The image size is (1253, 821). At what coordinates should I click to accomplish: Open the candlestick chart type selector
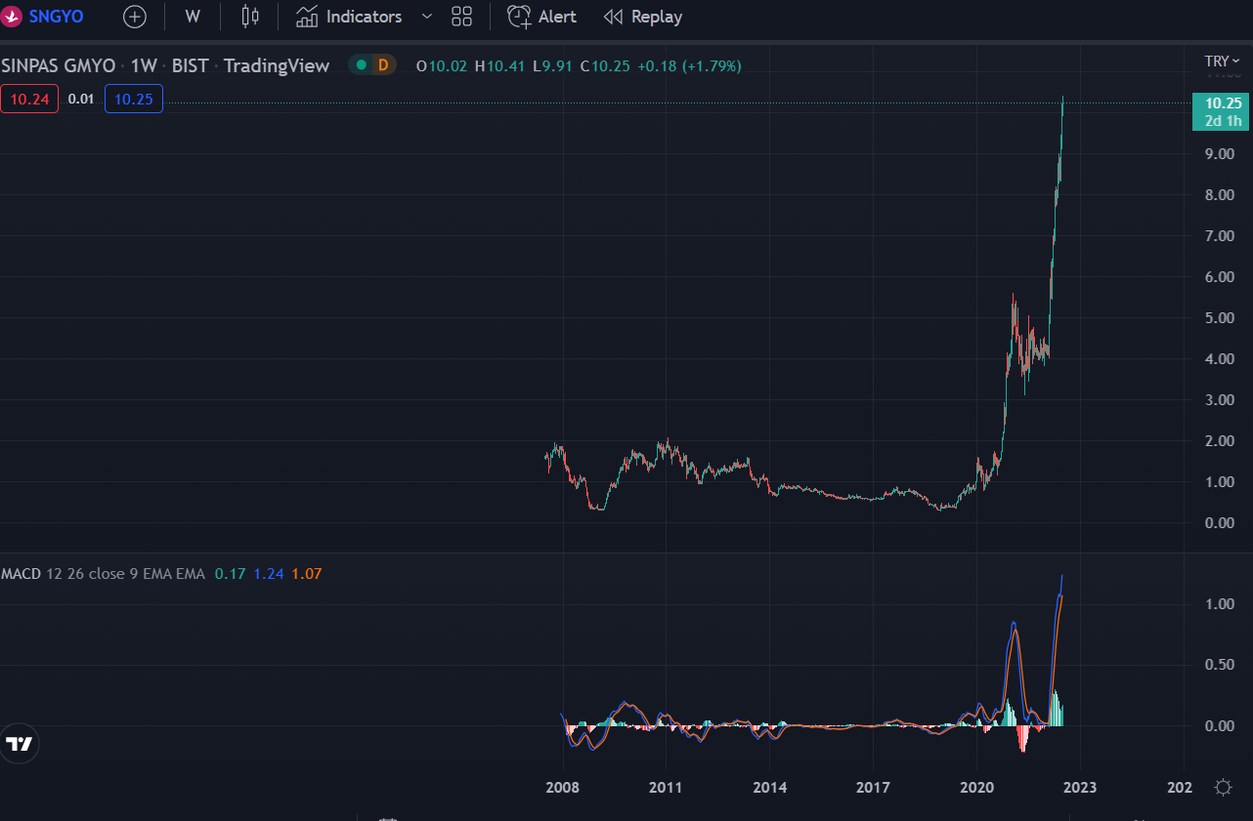coord(250,17)
